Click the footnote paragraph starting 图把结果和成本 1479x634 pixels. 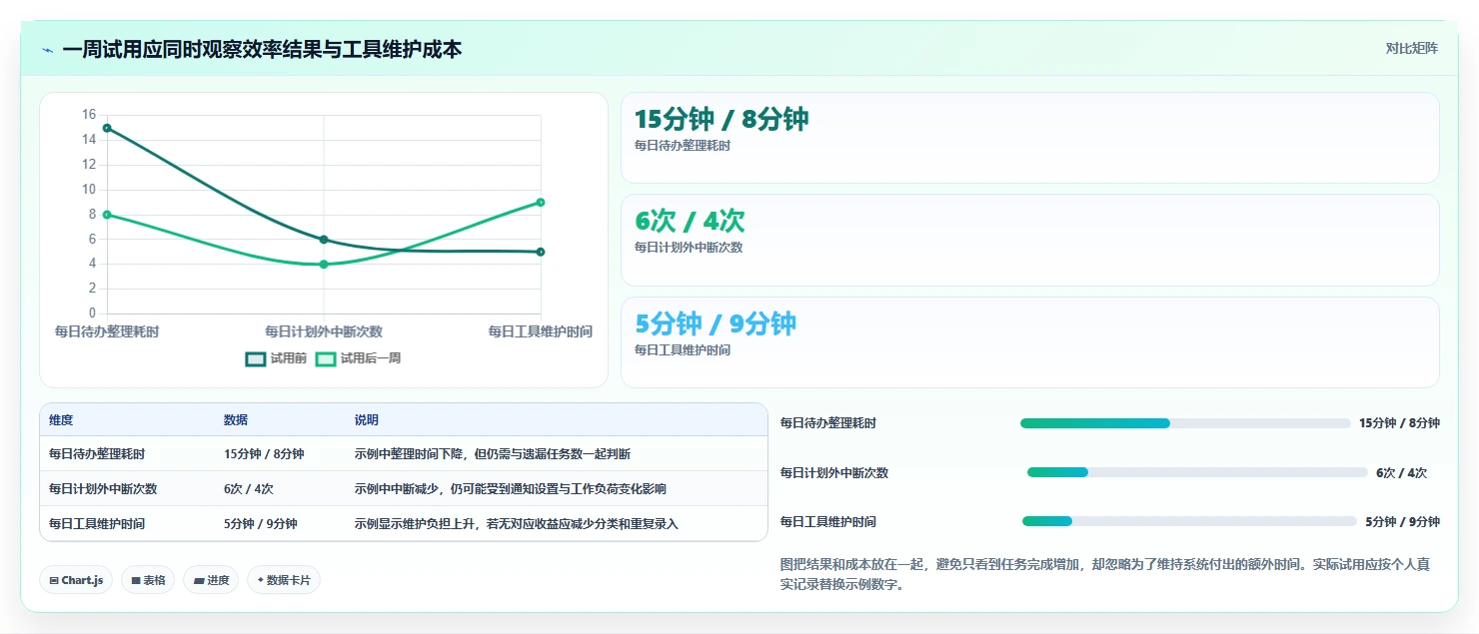tap(1105, 574)
